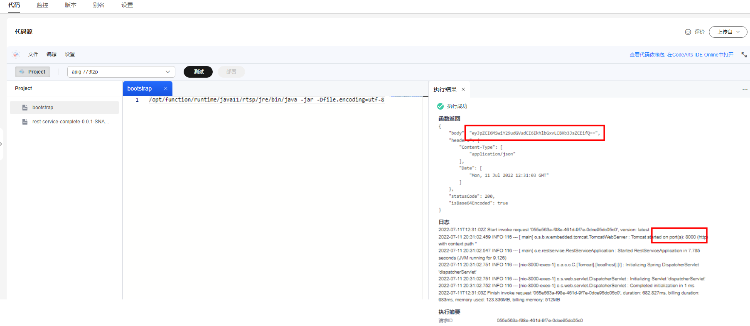Close the bootstrap editor tab
This screenshot has width=750, height=326.
pos(165,88)
